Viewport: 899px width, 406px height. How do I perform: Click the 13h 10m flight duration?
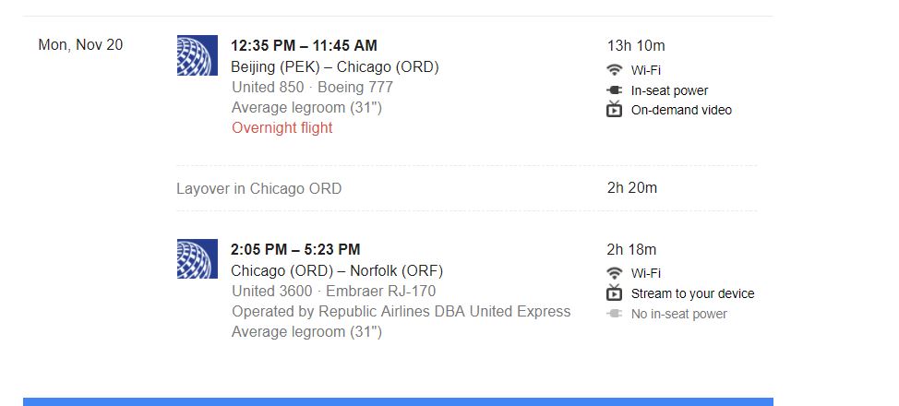click(x=637, y=45)
